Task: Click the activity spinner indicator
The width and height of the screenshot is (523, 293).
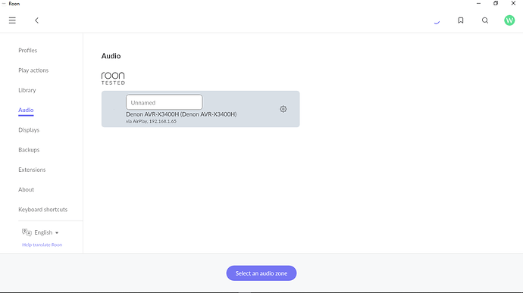Action: tap(437, 22)
